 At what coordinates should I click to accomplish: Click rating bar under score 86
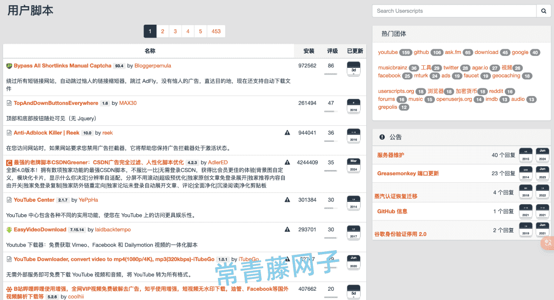click(331, 74)
